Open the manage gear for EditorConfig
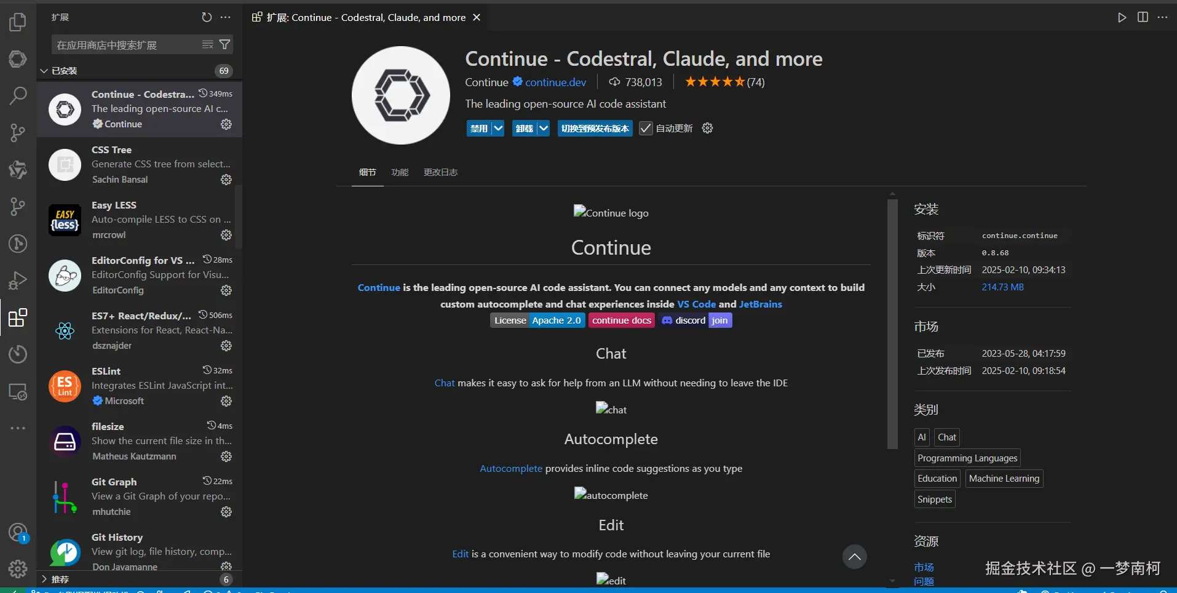Viewport: 1177px width, 593px height. pos(226,290)
